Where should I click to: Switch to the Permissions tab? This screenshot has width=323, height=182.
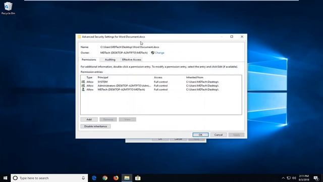[89, 60]
